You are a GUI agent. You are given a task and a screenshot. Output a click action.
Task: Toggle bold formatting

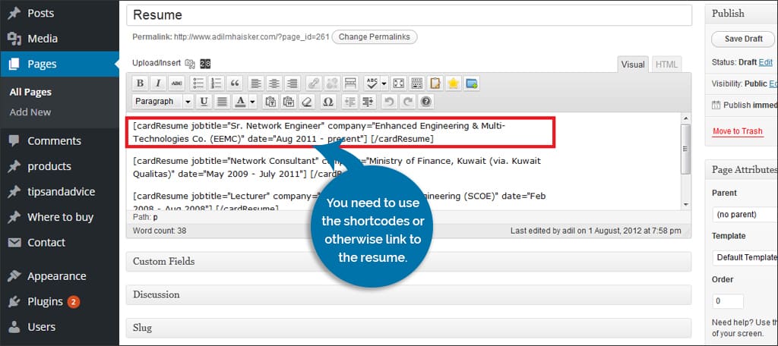pyautogui.click(x=141, y=83)
